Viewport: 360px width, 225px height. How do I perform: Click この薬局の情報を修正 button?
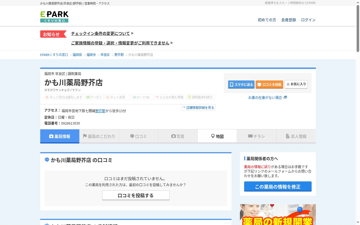click(x=278, y=186)
